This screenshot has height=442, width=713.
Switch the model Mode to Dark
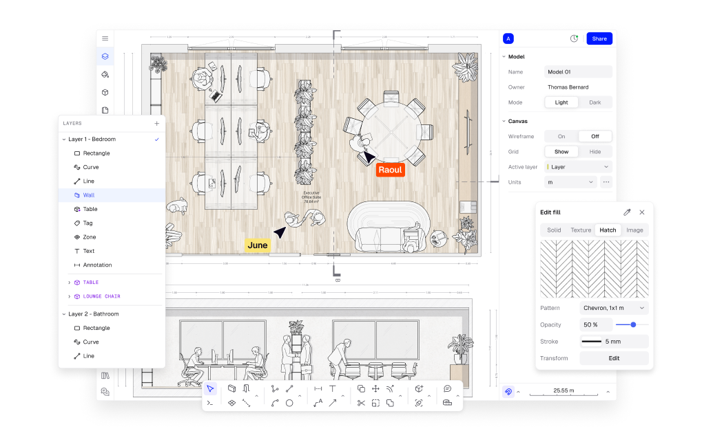click(595, 102)
